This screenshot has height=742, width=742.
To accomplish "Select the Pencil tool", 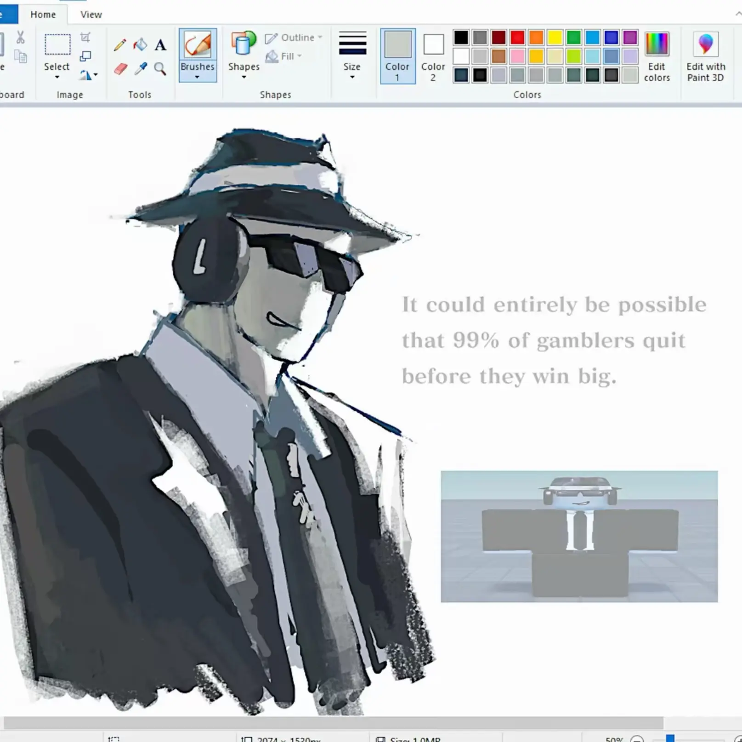I will 120,45.
